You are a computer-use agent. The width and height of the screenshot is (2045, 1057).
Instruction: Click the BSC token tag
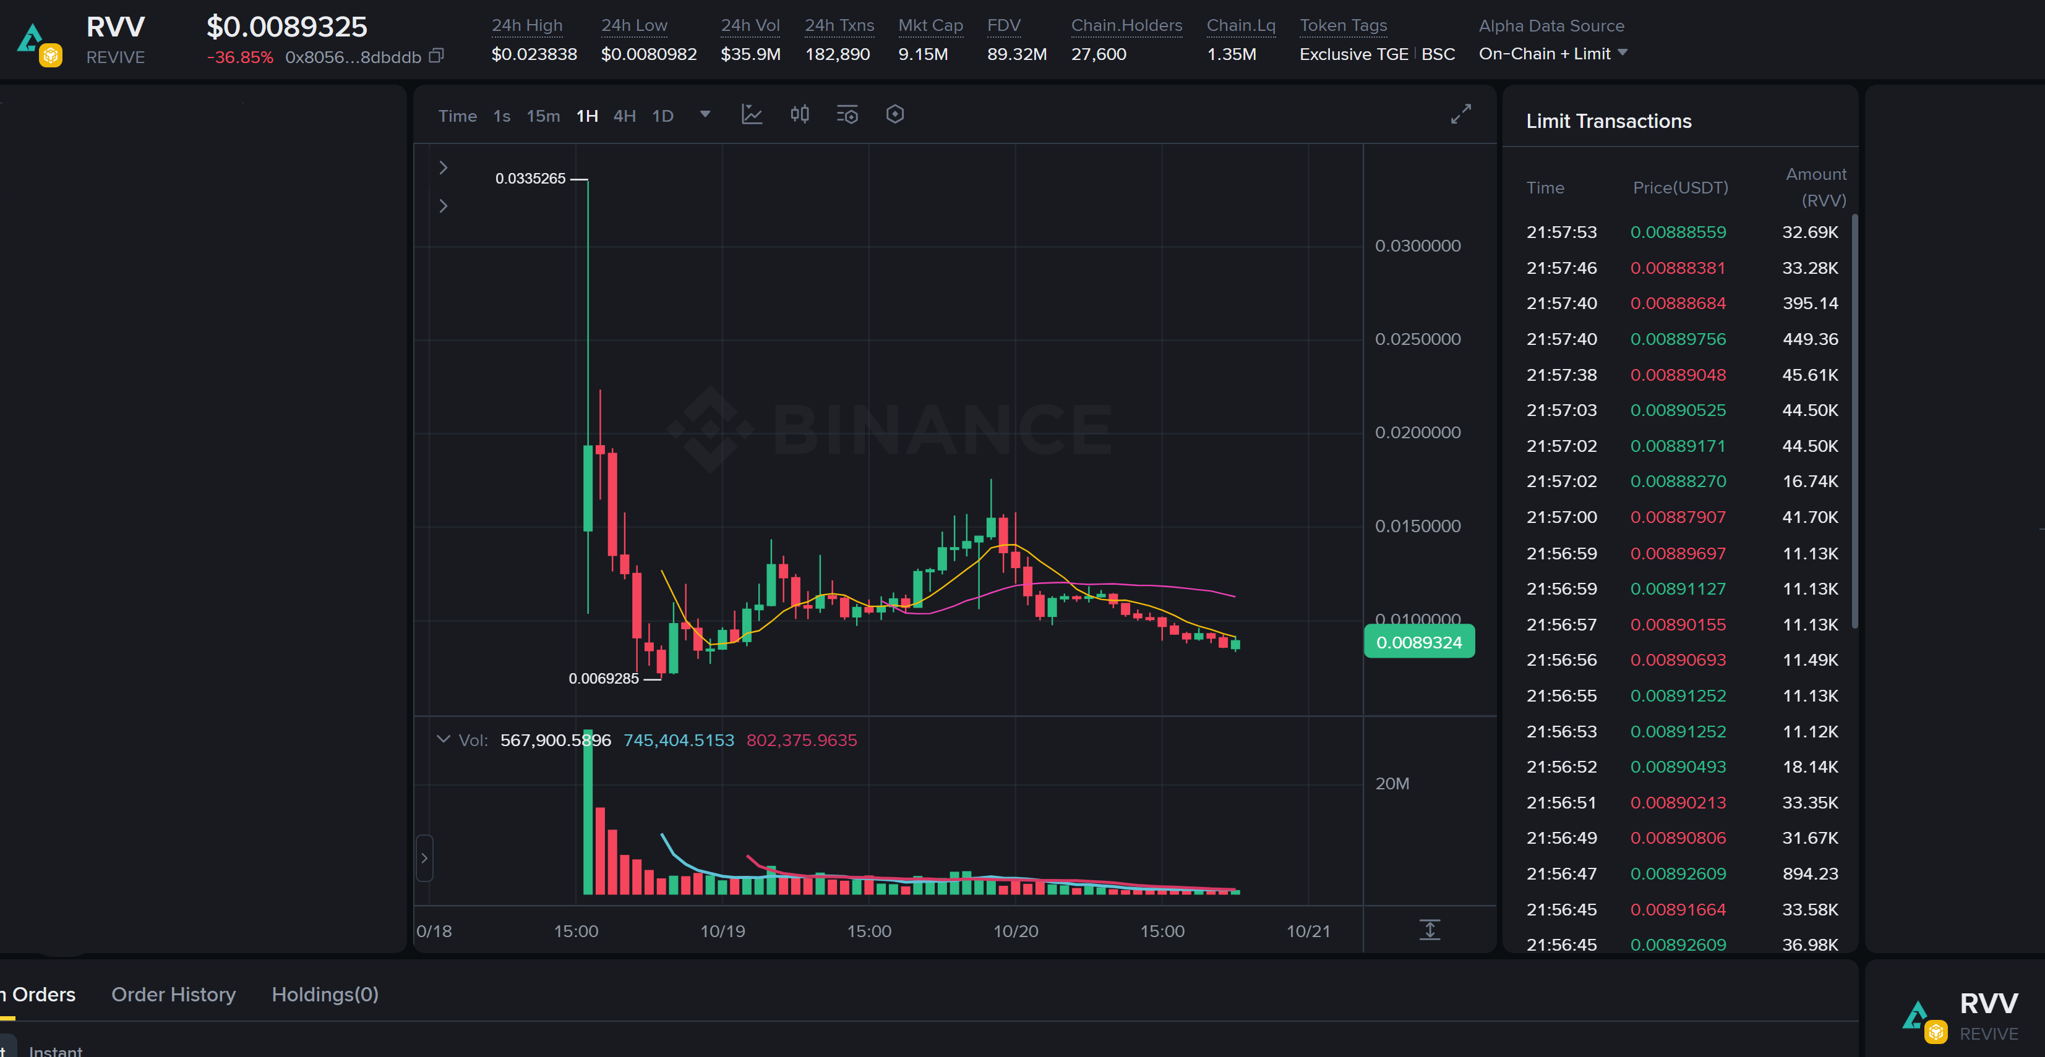coord(1438,54)
